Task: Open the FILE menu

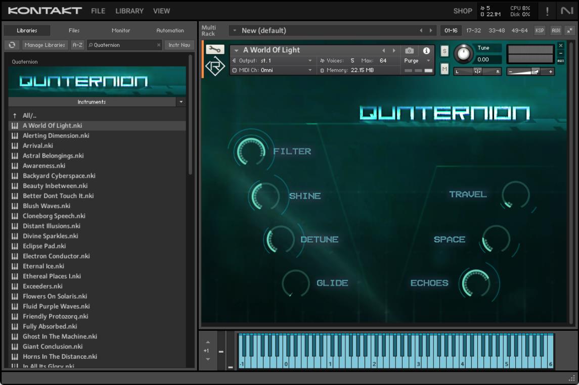Action: coord(98,11)
